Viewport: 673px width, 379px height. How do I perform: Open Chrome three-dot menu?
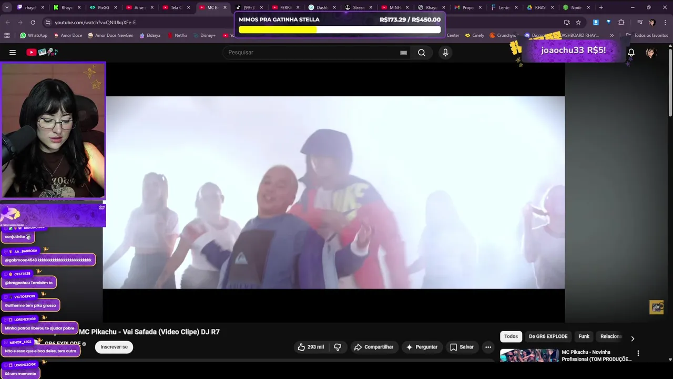pyautogui.click(x=665, y=22)
